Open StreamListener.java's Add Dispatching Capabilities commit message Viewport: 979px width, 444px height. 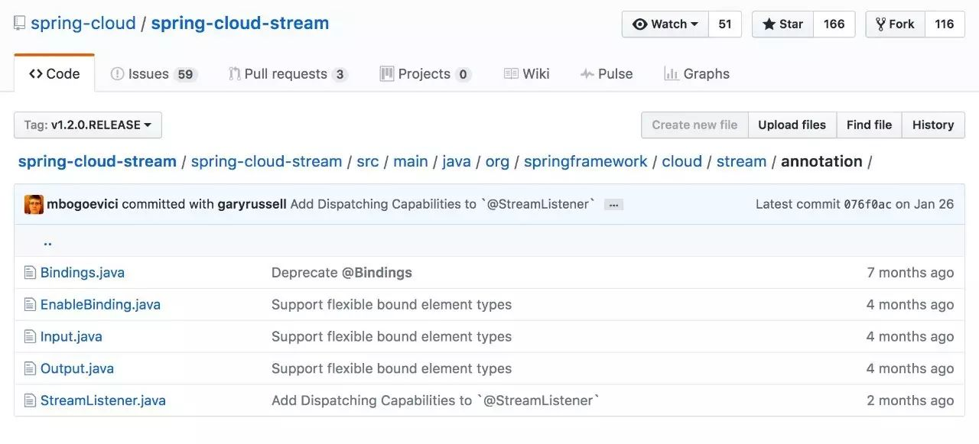pos(436,401)
